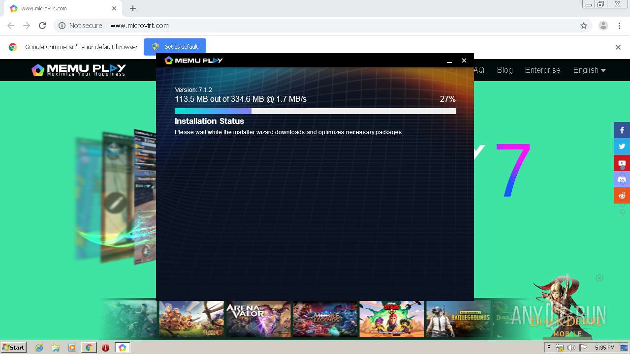Open Chrome profile avatar
Screen dimensions: 630x354
click(603, 26)
